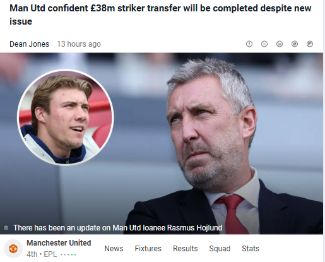Image resolution: width=325 pixels, height=262 pixels.
Task: Open author Dean Jones profile link
Action: [29, 44]
